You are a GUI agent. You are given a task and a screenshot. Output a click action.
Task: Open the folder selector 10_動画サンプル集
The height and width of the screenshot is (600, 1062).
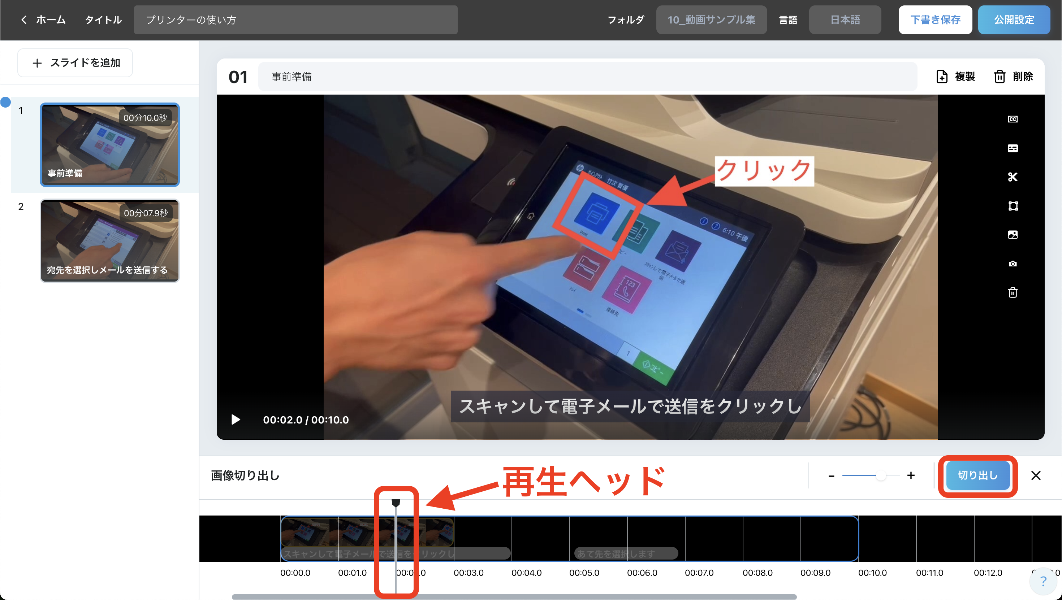pos(711,20)
